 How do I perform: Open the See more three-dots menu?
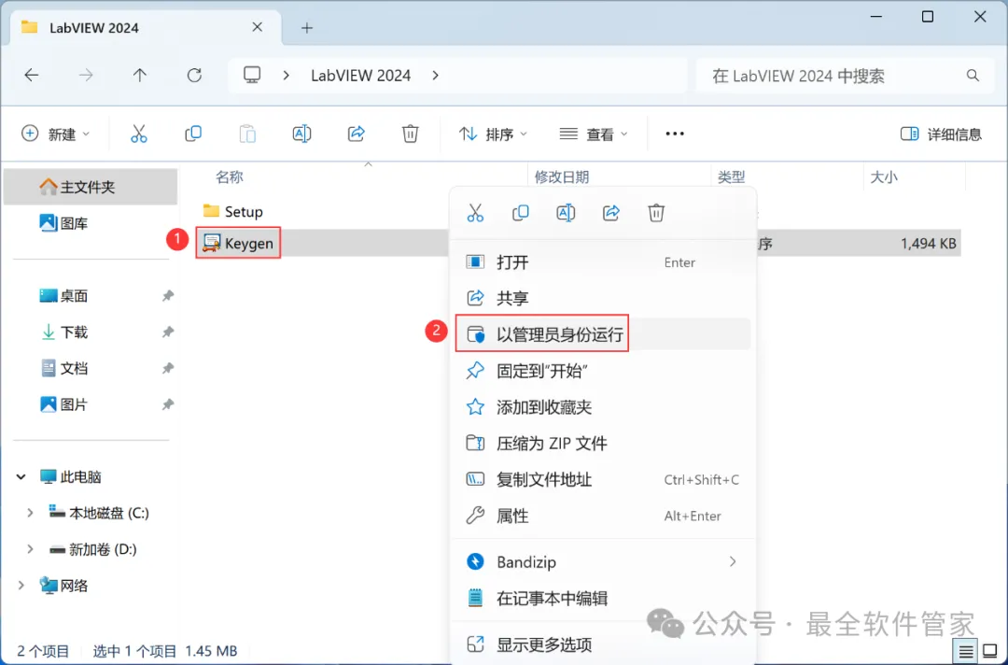[675, 134]
